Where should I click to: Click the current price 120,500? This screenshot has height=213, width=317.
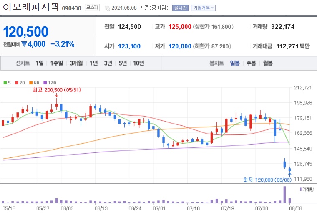(x=26, y=32)
